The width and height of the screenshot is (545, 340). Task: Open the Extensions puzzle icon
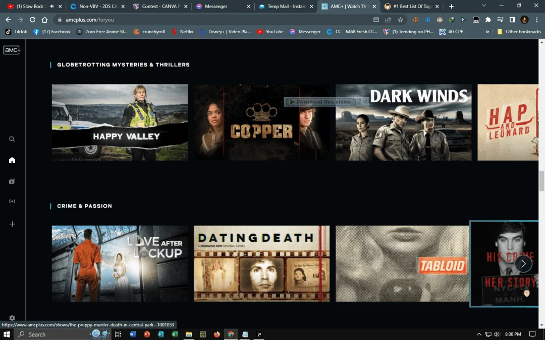(488, 20)
